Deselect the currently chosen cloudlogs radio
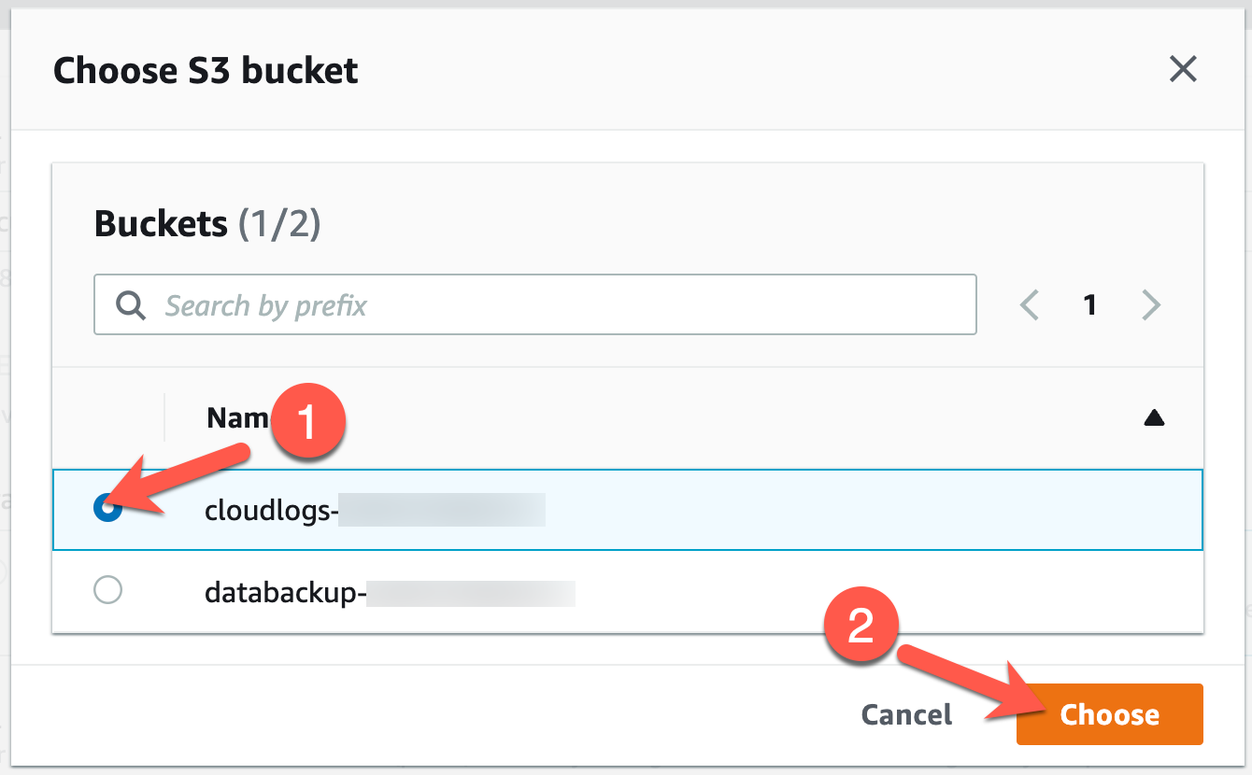This screenshot has width=1252, height=775. pos(107,510)
